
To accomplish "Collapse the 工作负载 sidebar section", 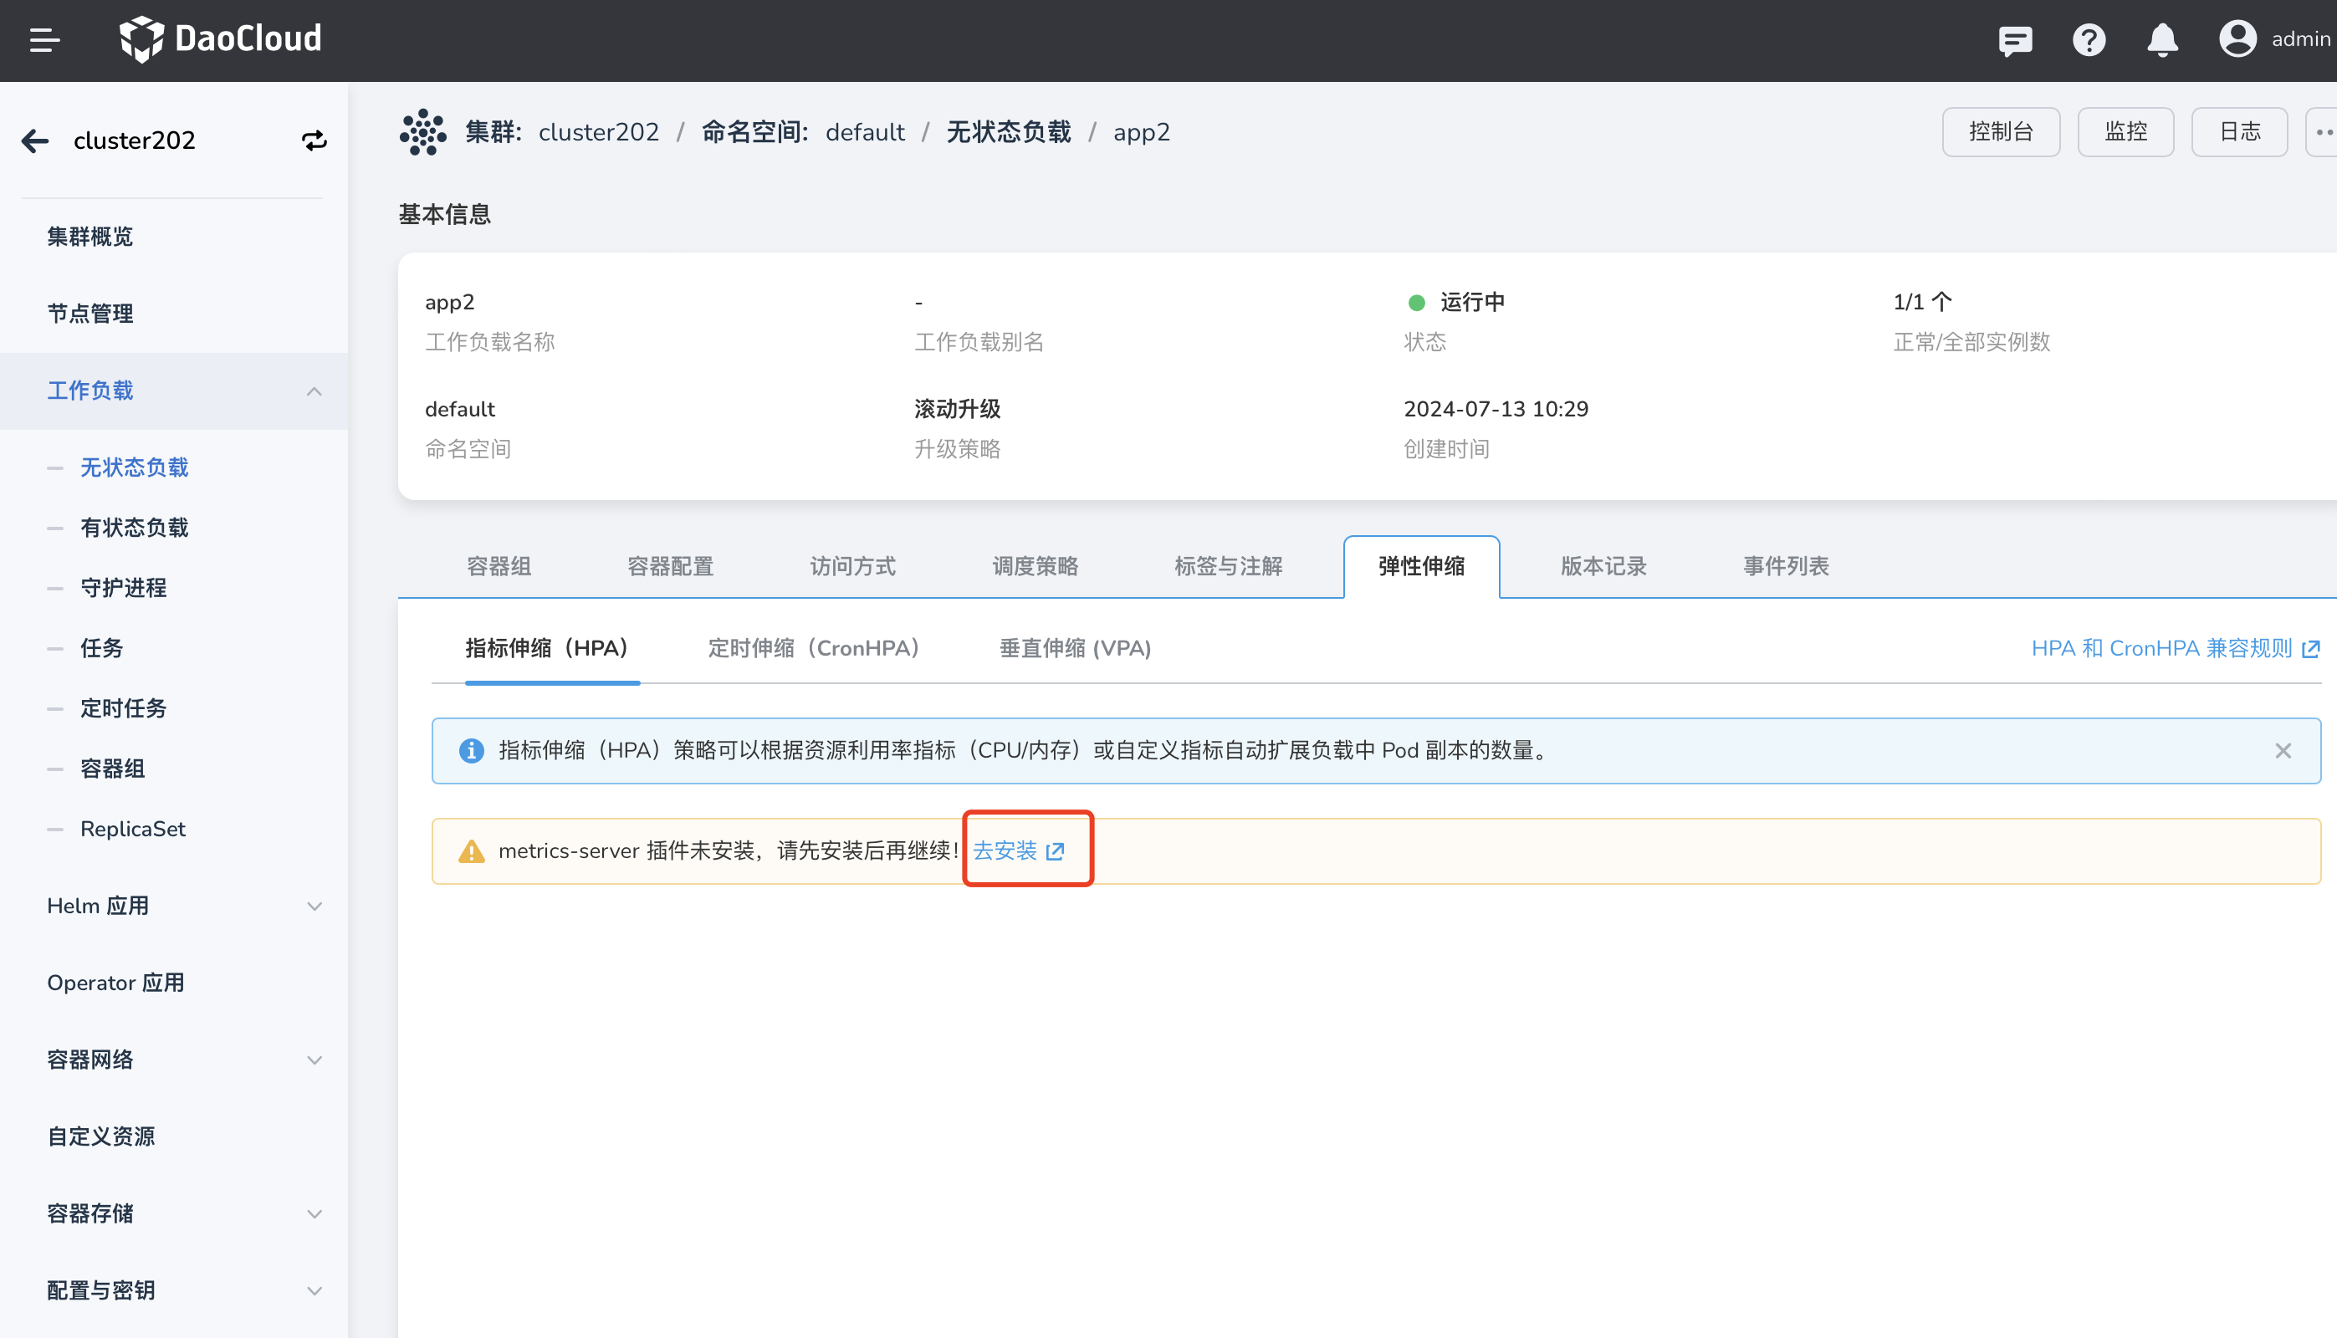I will coord(314,391).
